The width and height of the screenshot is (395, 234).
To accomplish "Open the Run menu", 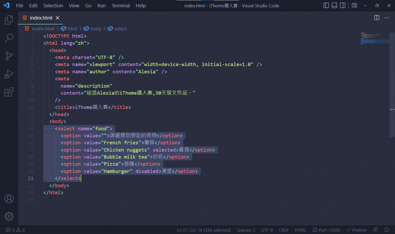I will (x=101, y=5).
